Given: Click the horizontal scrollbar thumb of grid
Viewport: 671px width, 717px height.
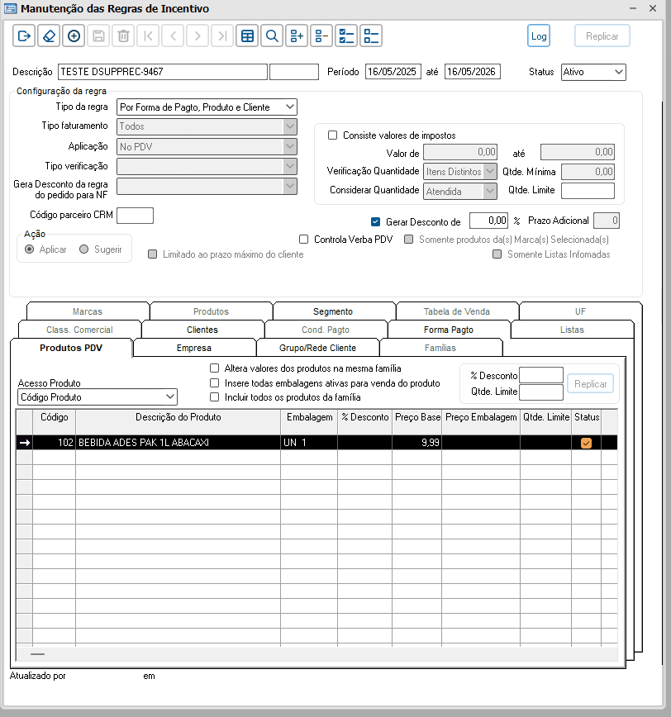Looking at the screenshot, I should [x=37, y=654].
